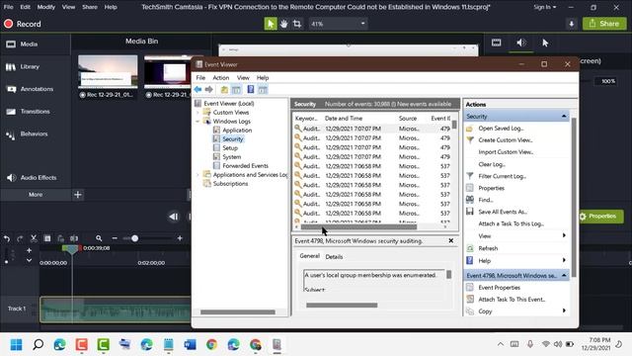
Task: Click the Windows Start button on taskbar
Action: click(16, 345)
